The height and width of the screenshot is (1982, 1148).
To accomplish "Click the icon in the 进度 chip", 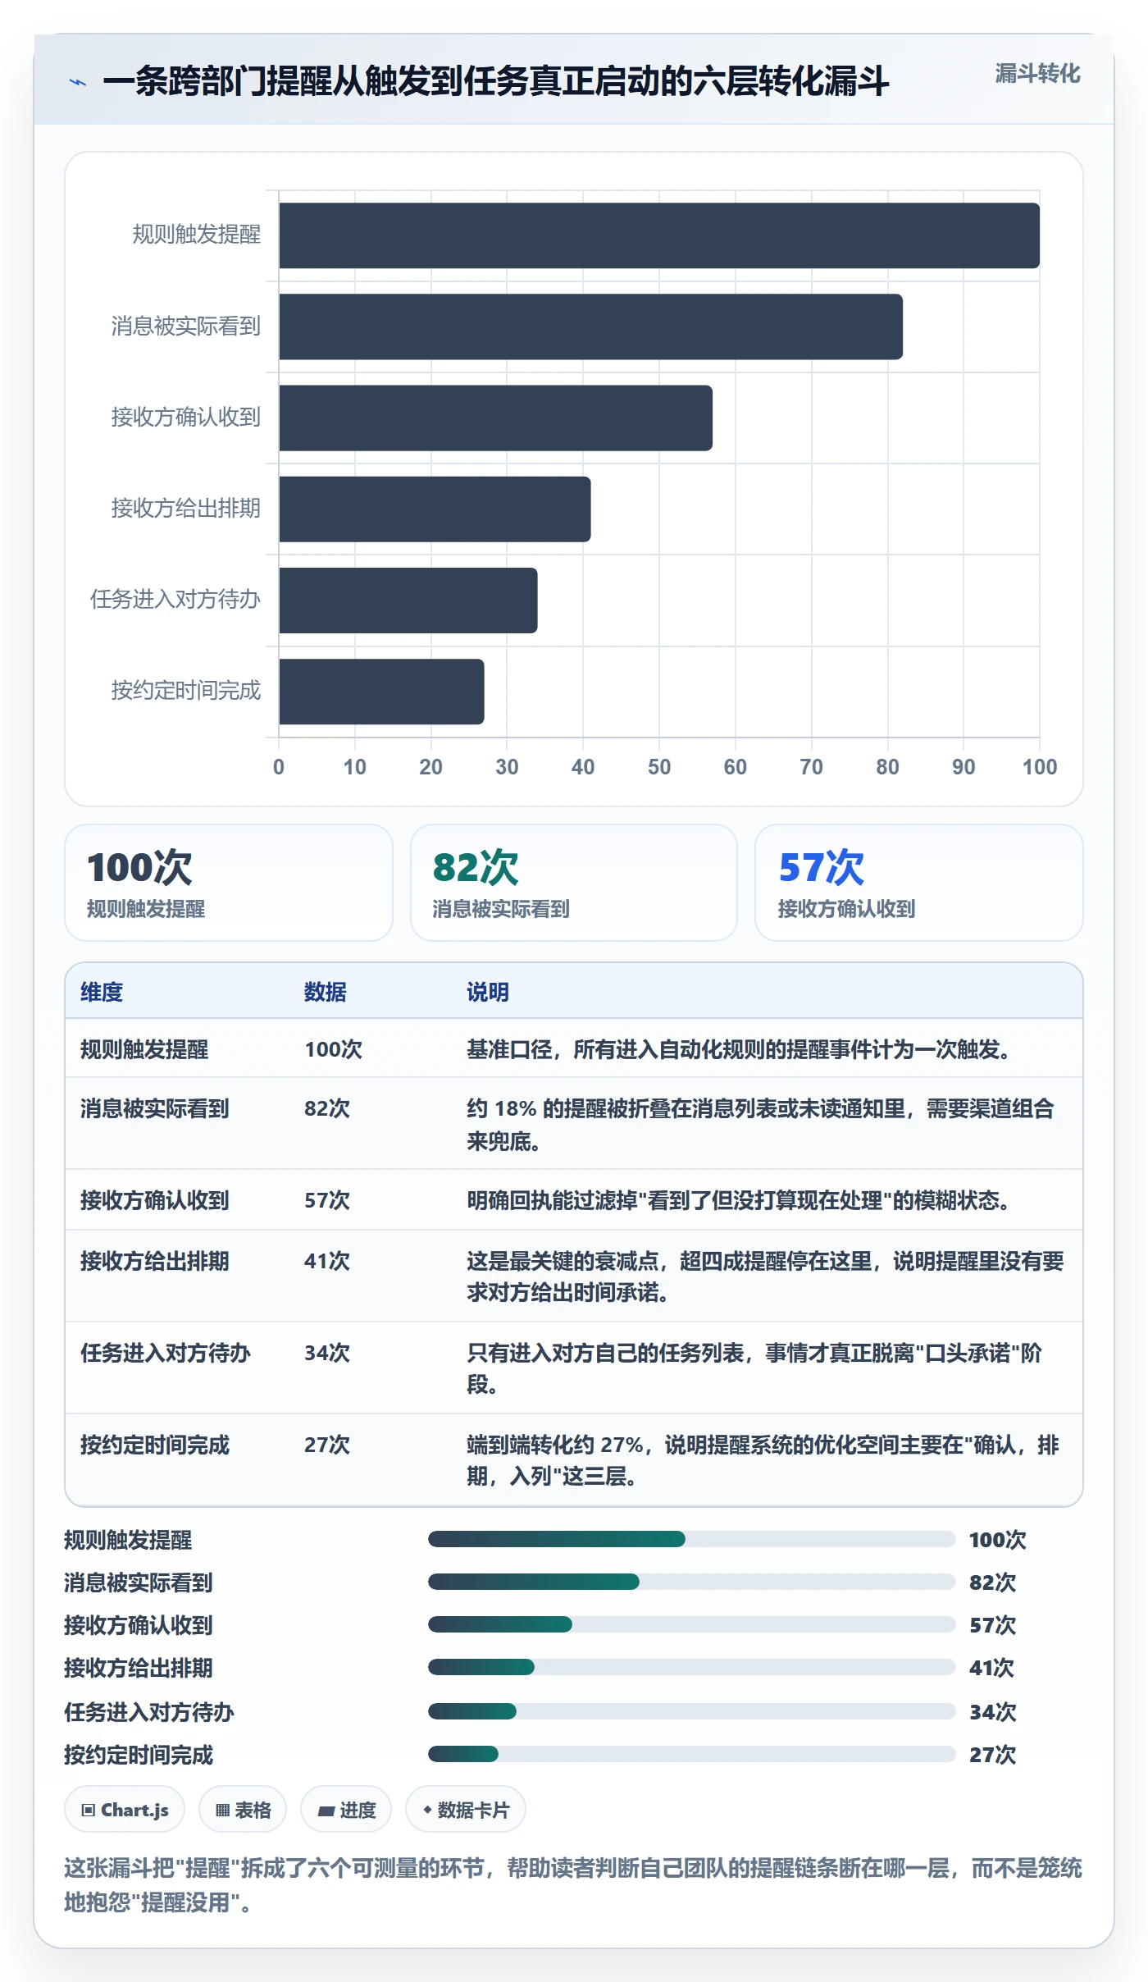I will tap(326, 1810).
